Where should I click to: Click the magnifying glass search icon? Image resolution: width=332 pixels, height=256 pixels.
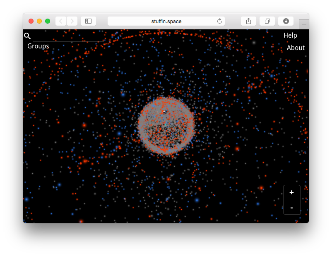pyautogui.click(x=27, y=36)
